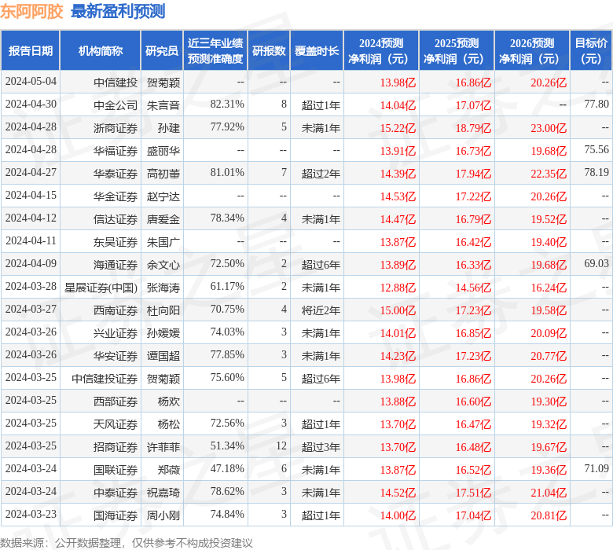Click analyst name 高初蕾

pyautogui.click(x=163, y=174)
